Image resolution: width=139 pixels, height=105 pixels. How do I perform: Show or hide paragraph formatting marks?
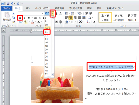pos(95,22)
